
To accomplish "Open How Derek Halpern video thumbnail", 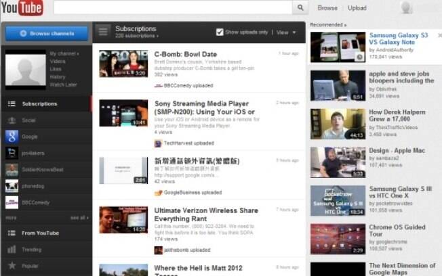I will [x=338, y=124].
